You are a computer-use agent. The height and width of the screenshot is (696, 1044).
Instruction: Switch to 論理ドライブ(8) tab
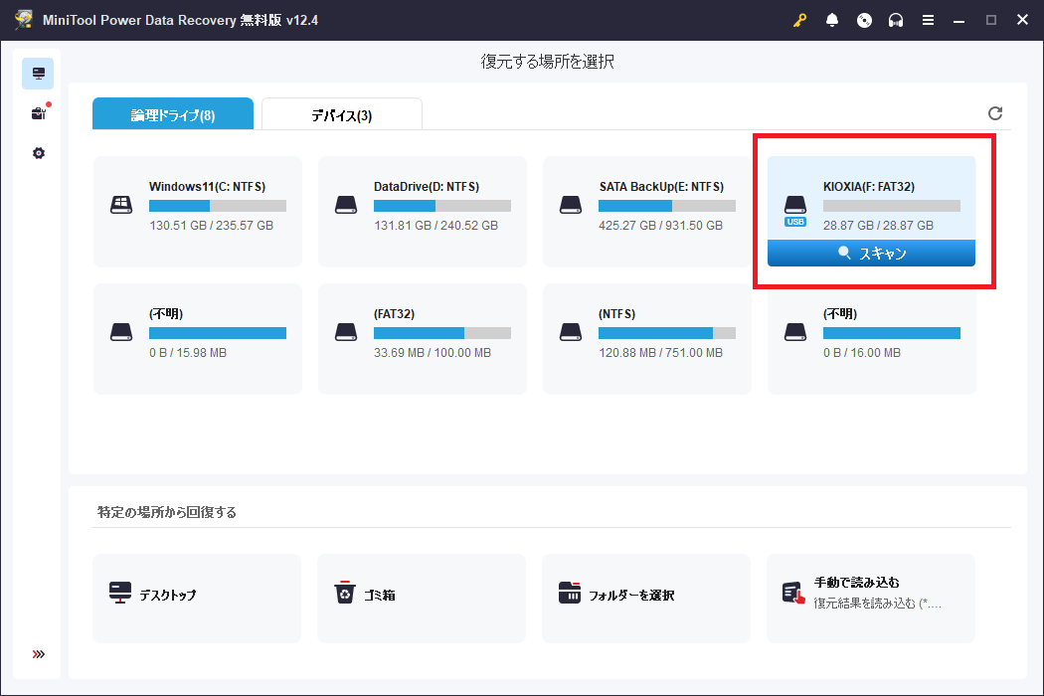173,114
